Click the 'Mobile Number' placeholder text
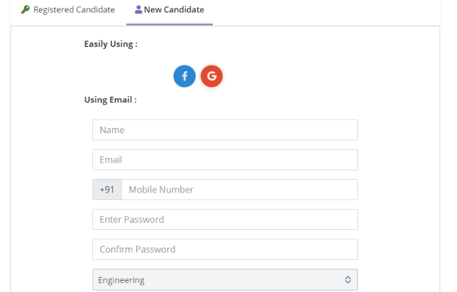This screenshot has width=457, height=292. tap(161, 190)
